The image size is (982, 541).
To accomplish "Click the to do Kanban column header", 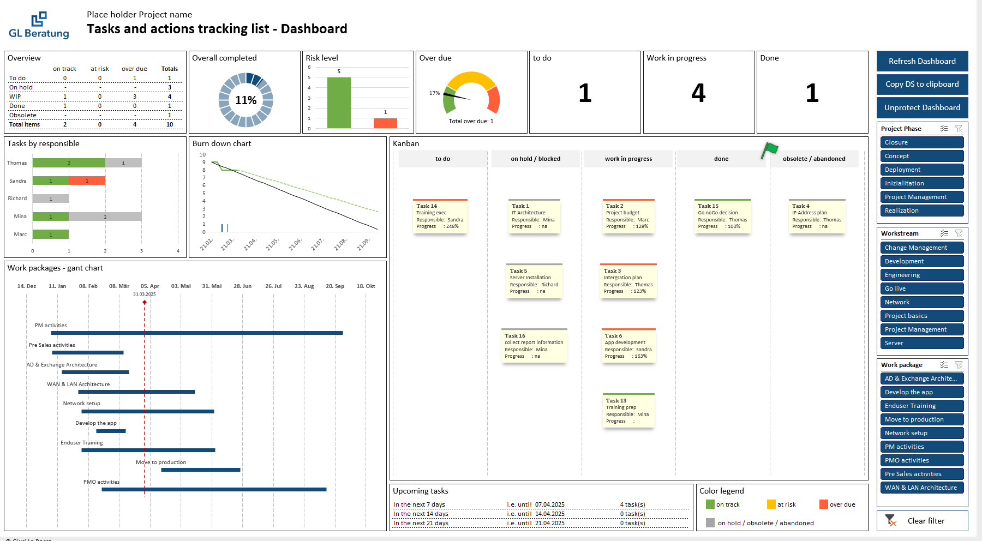I will 442,159.
